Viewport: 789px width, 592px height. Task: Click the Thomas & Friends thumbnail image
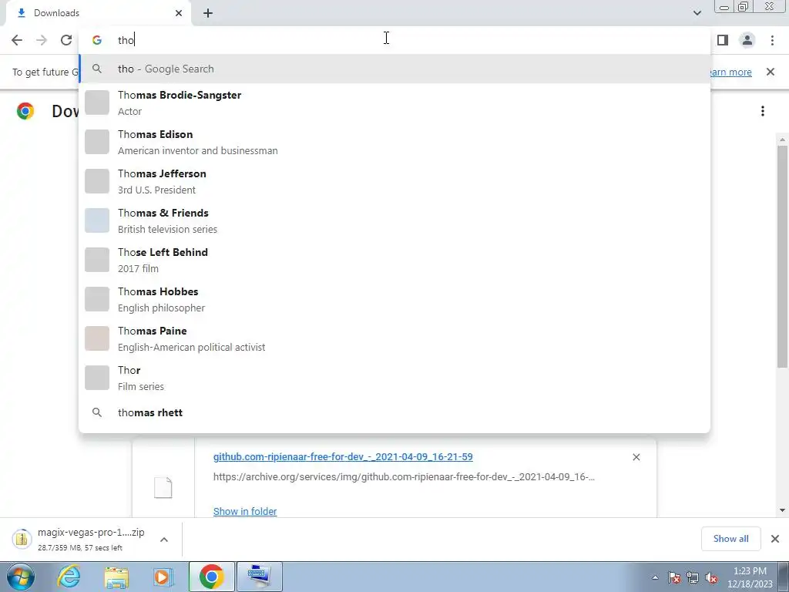click(x=97, y=220)
